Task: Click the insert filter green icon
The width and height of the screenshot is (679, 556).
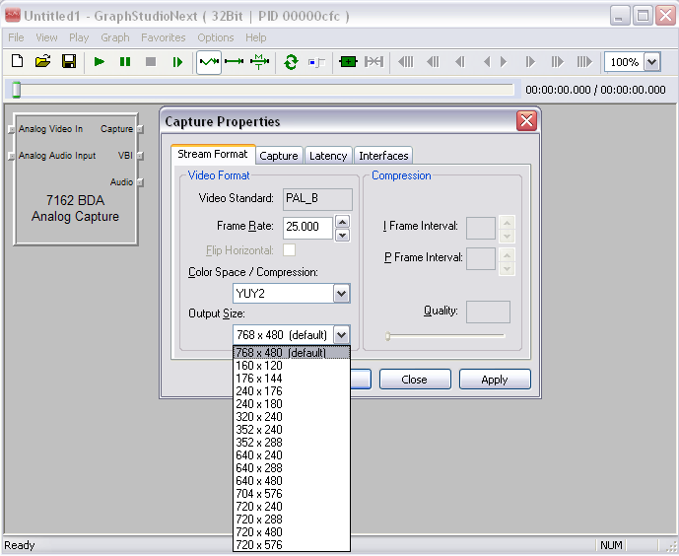Action: pos(348,62)
